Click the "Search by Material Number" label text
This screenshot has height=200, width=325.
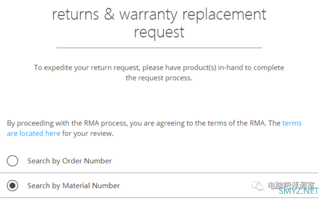coord(74,186)
